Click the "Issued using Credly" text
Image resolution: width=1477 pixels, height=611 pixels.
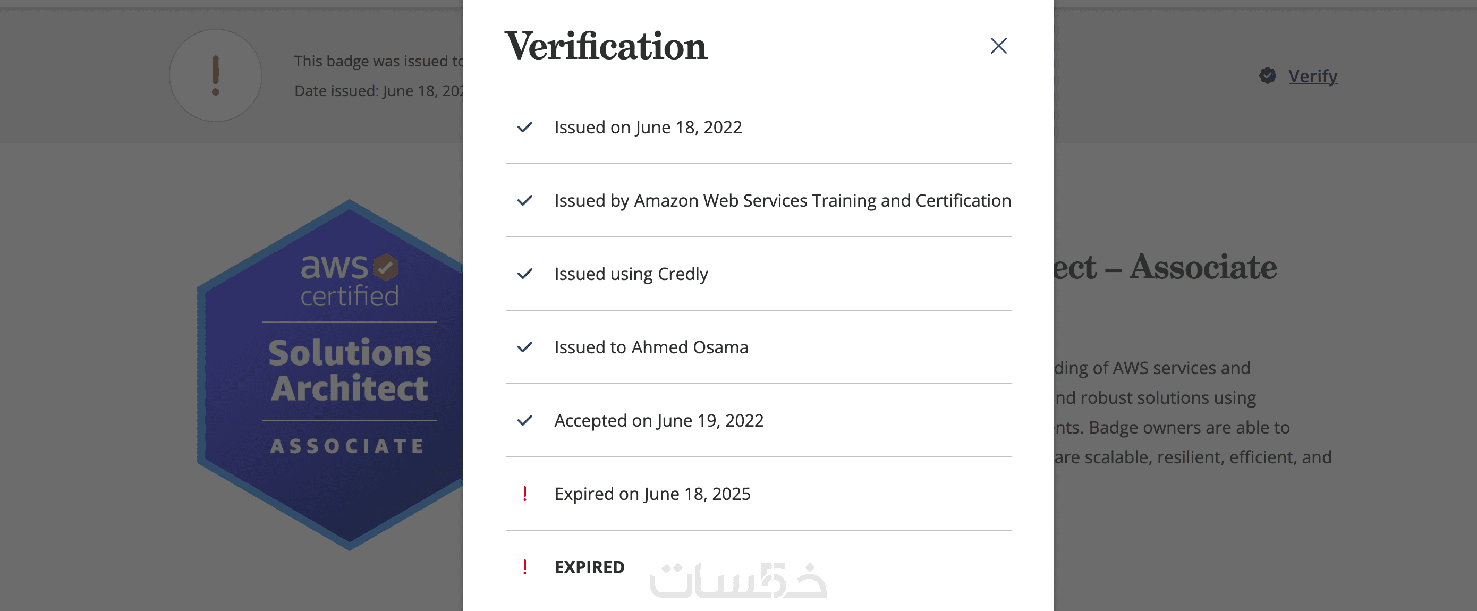pos(631,274)
